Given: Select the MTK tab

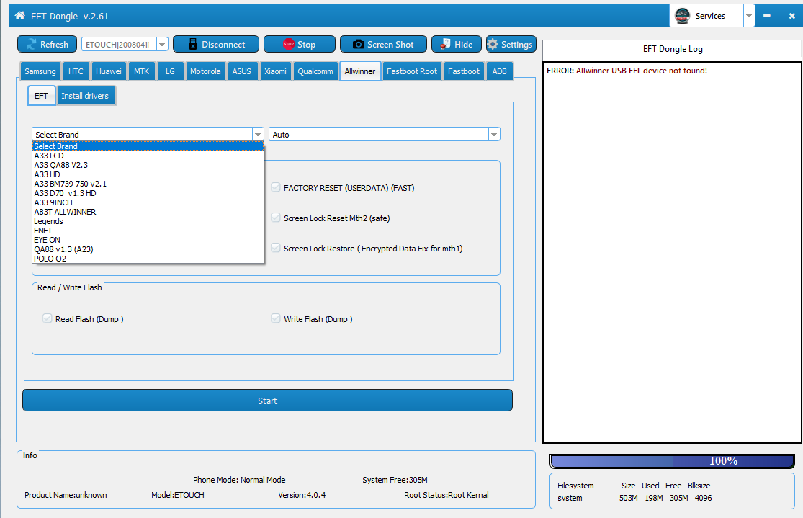Looking at the screenshot, I should 141,71.
